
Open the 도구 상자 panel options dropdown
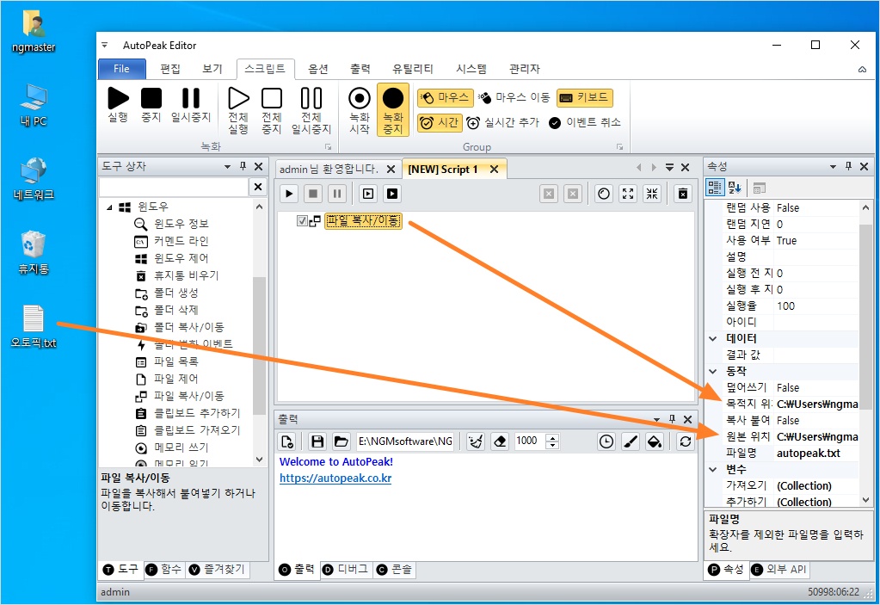(x=227, y=167)
